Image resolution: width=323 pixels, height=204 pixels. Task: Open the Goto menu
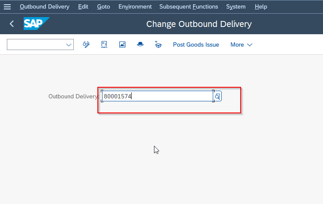pyautogui.click(x=103, y=7)
